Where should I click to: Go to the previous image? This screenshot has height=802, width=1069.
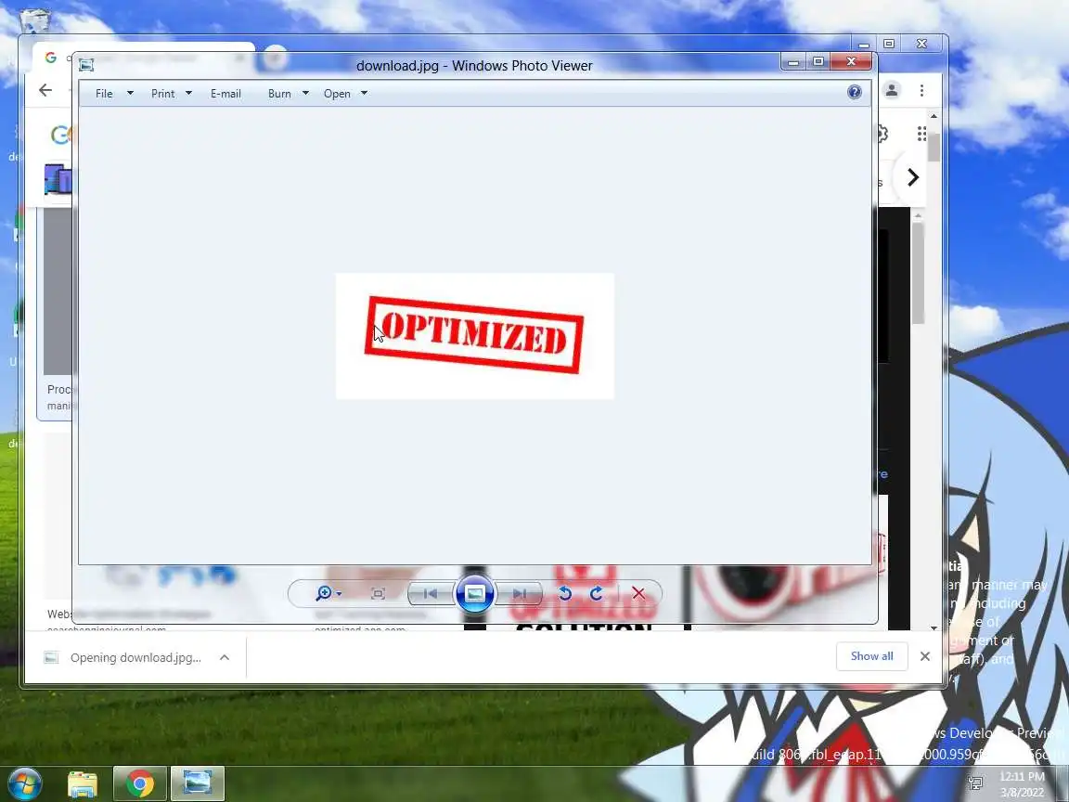(431, 593)
